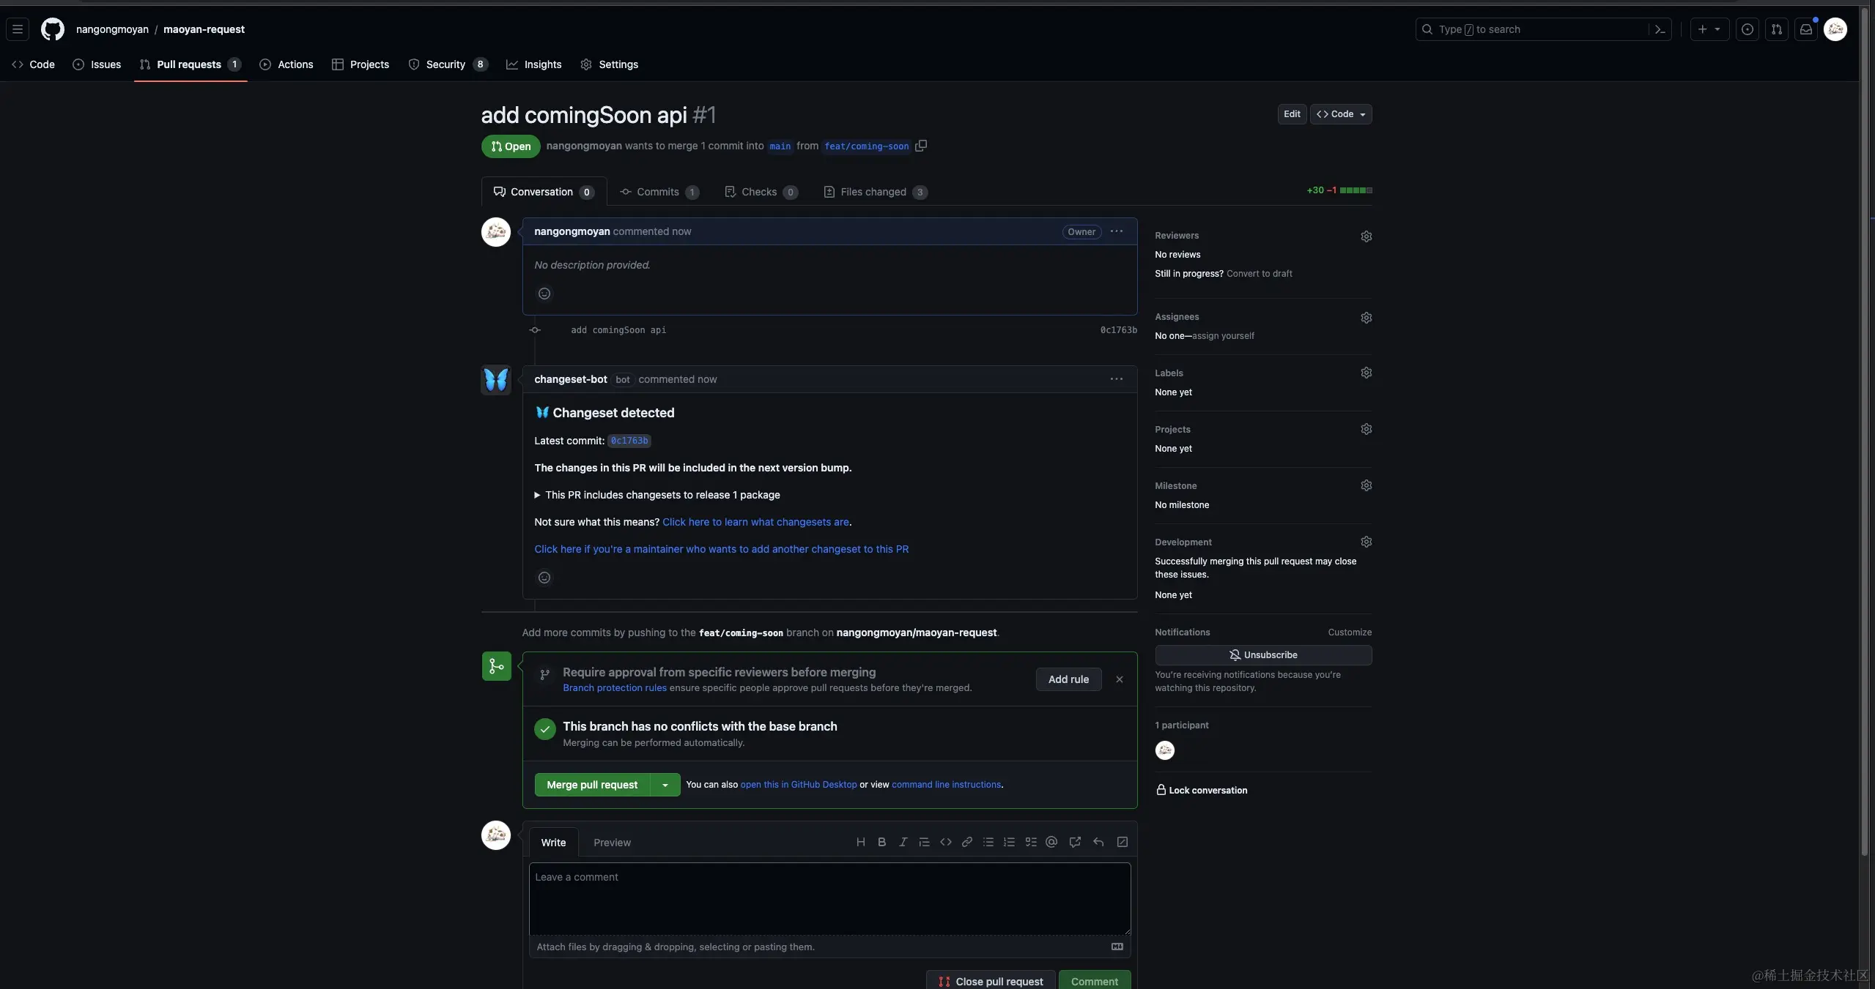
Task: Click the mention (@) icon in editor
Action: (x=1051, y=842)
